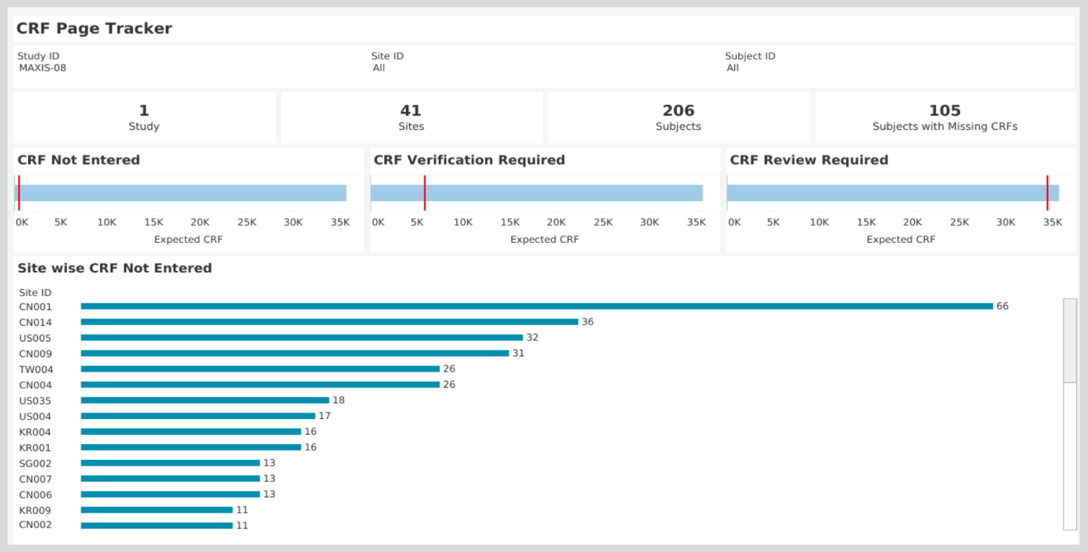Open the Study ID filter showing MAXIS-08
The height and width of the screenshot is (552, 1088).
43,68
